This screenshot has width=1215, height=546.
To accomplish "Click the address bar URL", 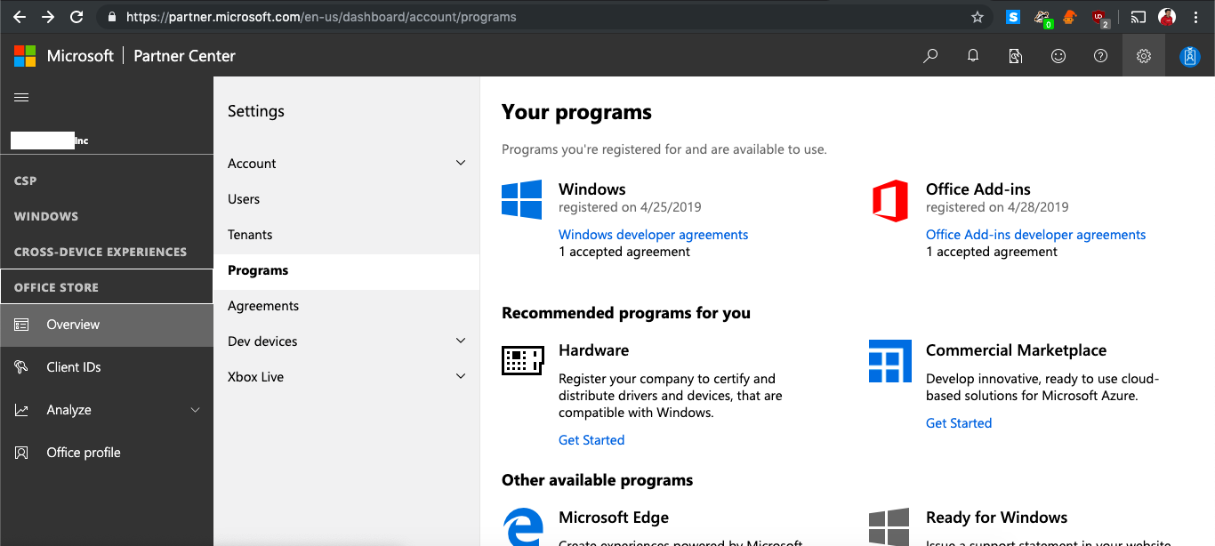I will click(x=321, y=17).
